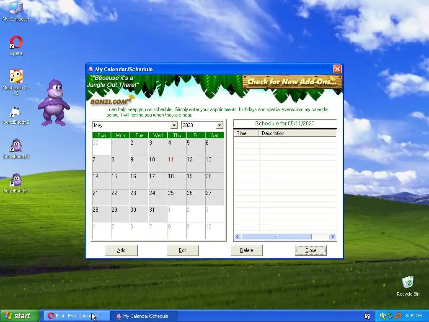Click the Wed weekday header

tap(158, 135)
